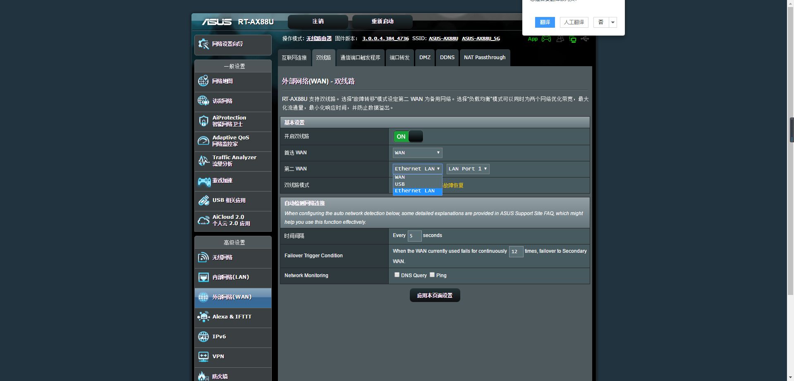794x381 pixels.
Task: Check the Ping checkbox
Action: [x=432, y=275]
